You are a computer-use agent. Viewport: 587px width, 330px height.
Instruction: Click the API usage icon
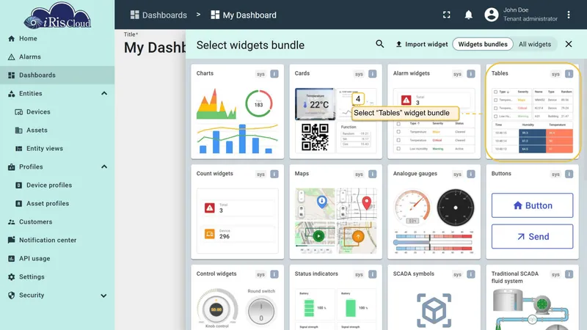tap(12, 259)
